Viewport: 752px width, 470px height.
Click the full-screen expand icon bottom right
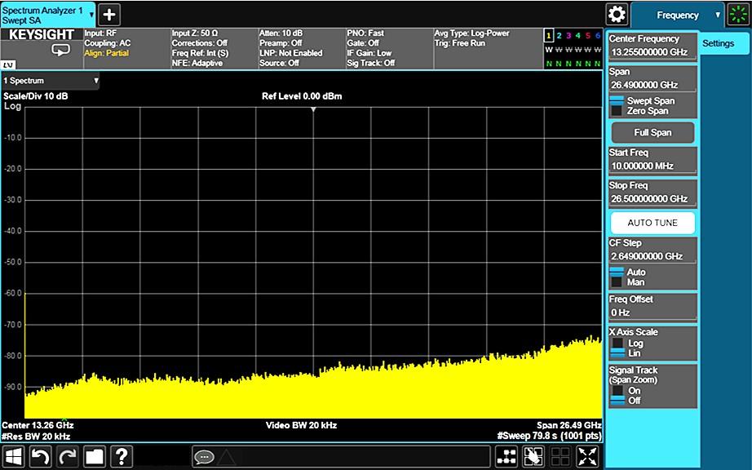[x=586, y=456]
